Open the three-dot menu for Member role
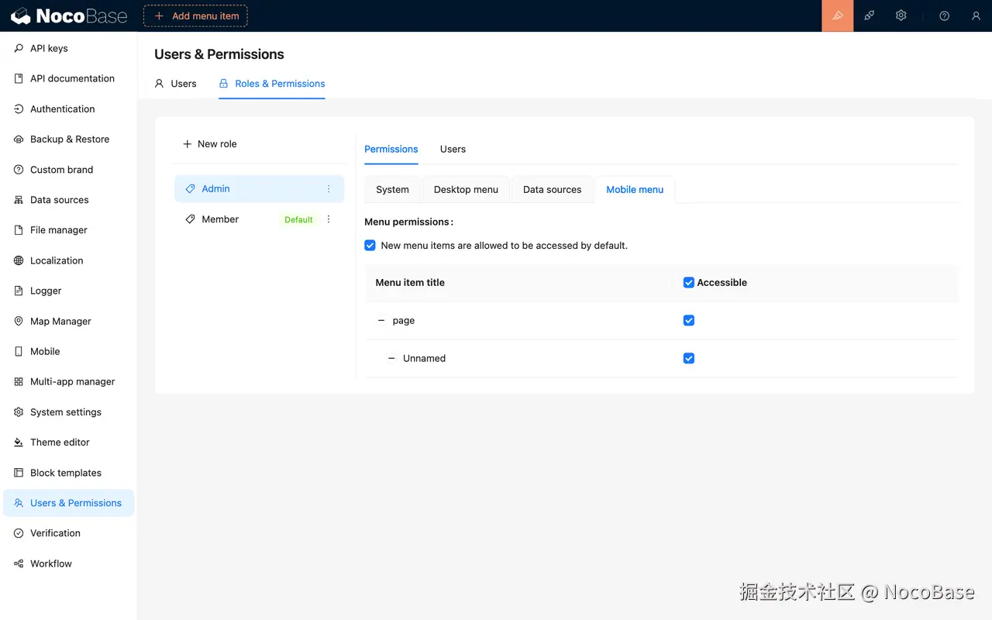This screenshot has height=620, width=992. [x=328, y=219]
